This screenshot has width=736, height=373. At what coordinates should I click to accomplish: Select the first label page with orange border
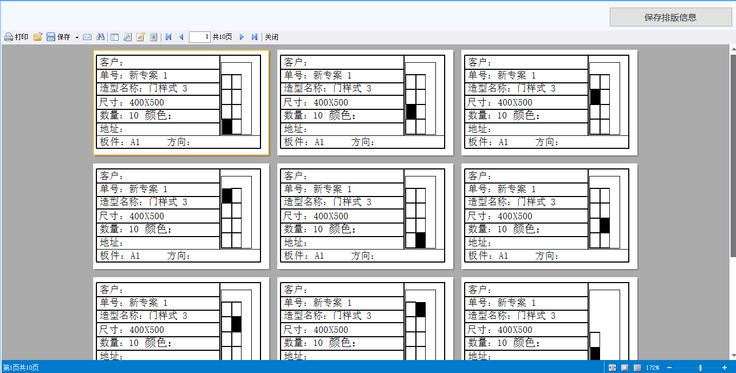[x=181, y=103]
